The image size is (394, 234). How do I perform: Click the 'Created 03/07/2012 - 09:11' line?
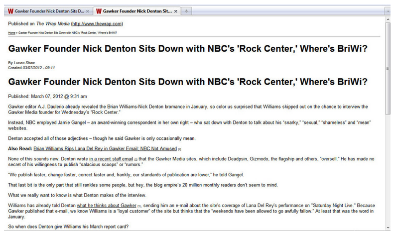coord(31,68)
